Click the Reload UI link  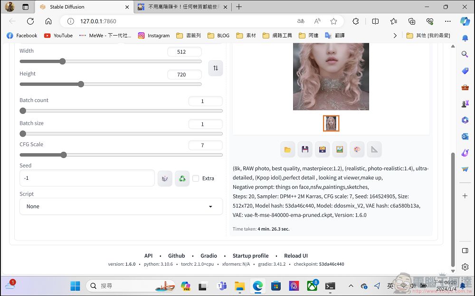[x=295, y=256]
